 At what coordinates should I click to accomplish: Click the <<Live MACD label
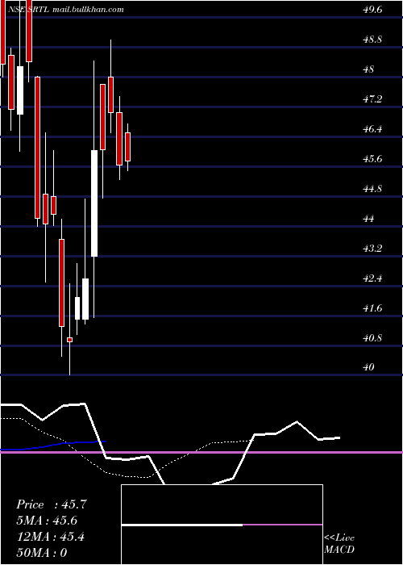pos(339,543)
